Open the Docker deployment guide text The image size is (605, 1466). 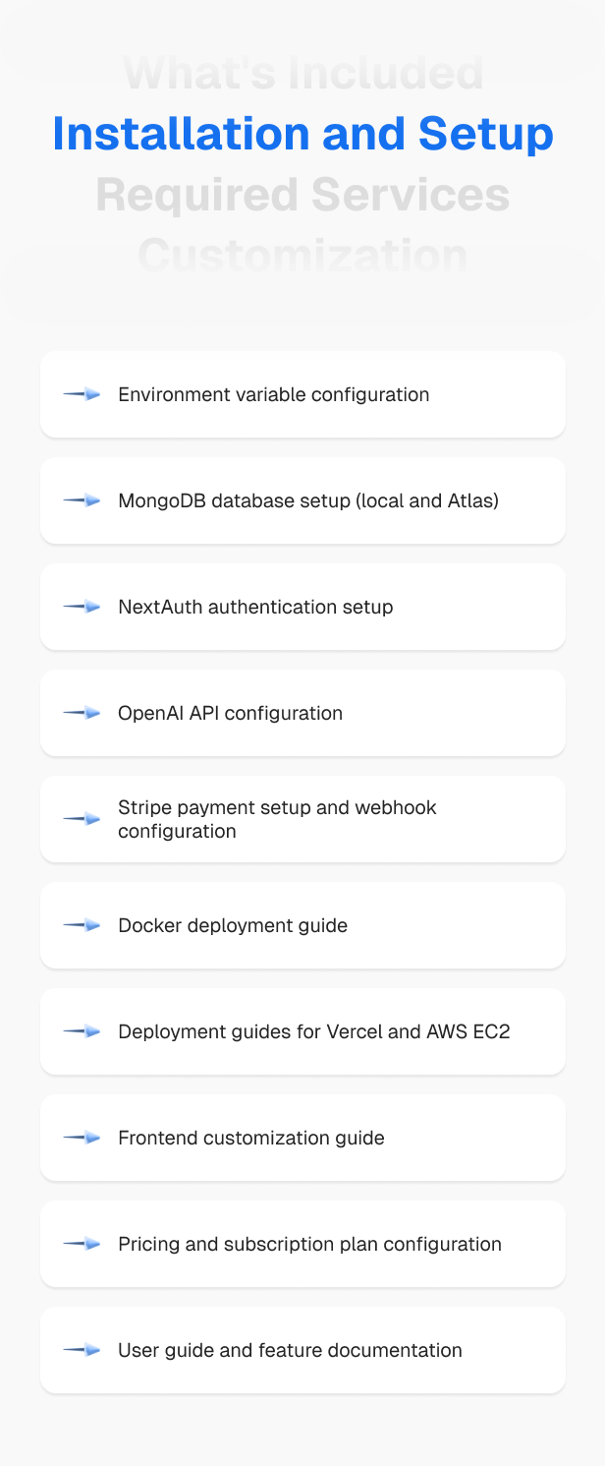tap(233, 925)
